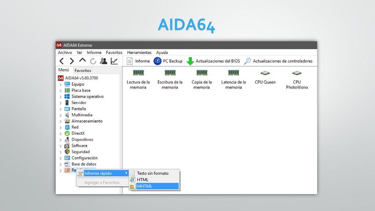Select Informe rápido in context menu

[x=103, y=173]
